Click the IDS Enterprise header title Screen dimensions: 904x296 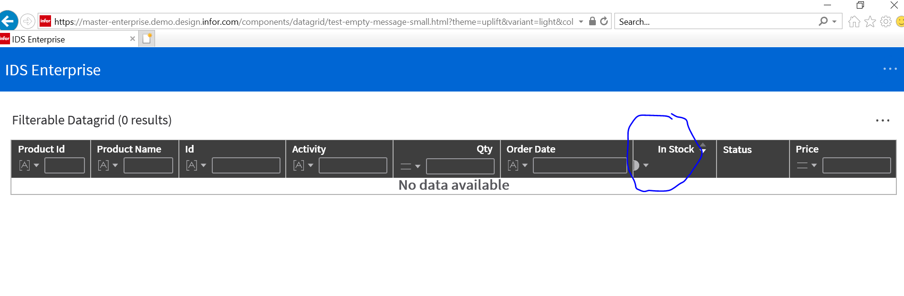point(52,70)
